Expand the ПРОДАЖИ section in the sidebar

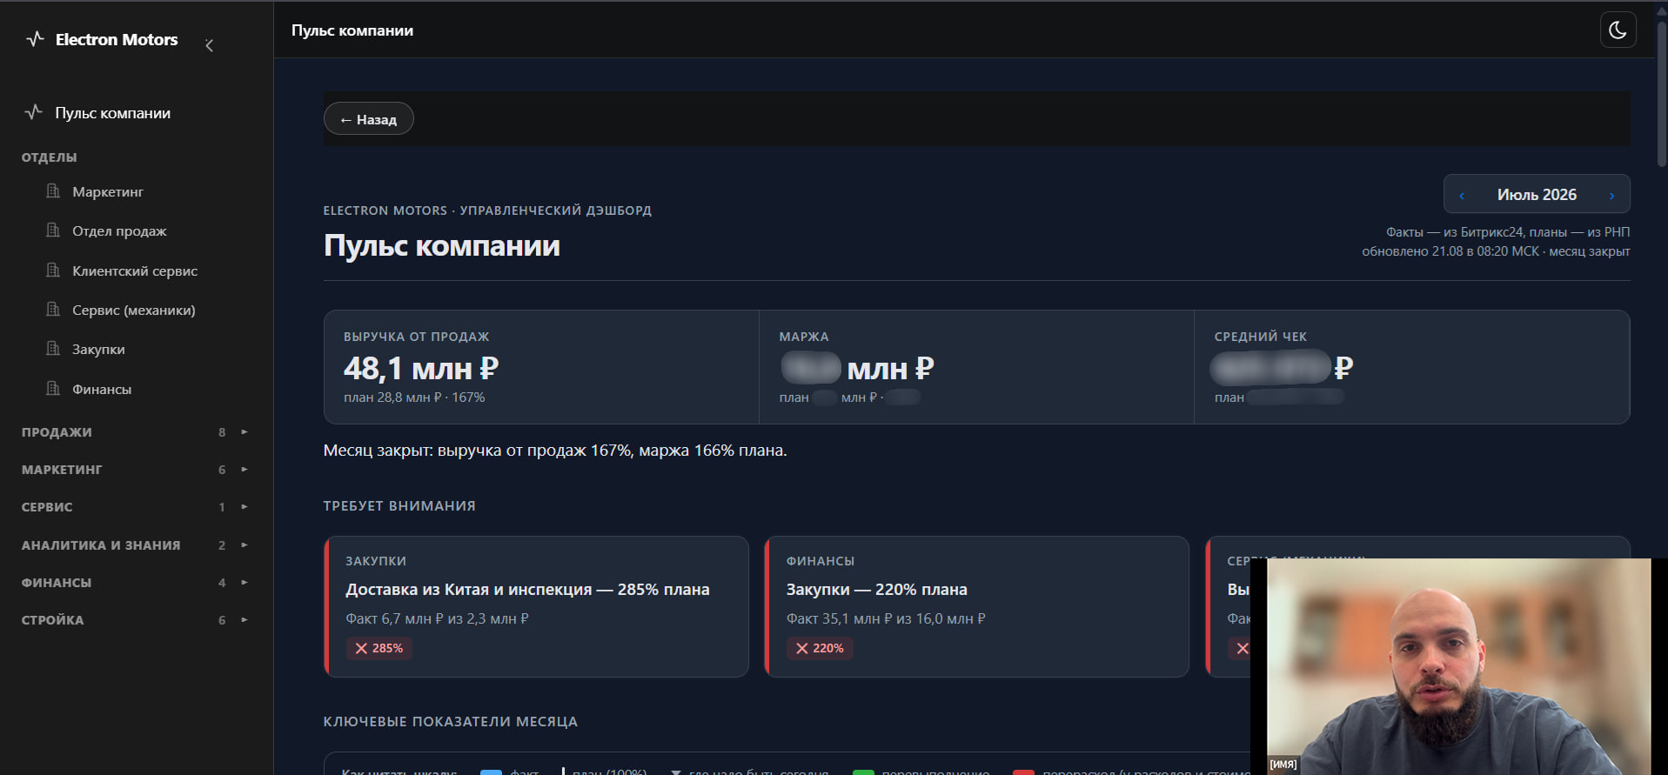tap(136, 432)
